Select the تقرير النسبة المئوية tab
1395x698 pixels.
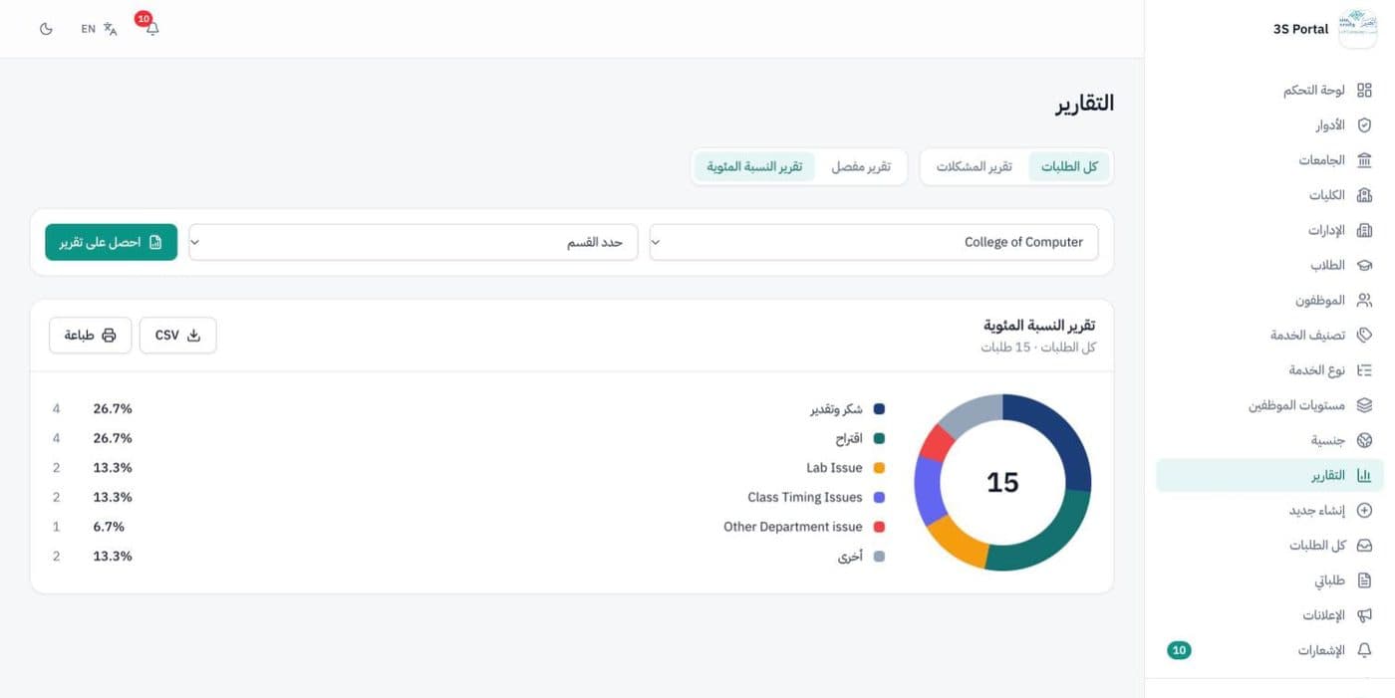pyautogui.click(x=754, y=166)
